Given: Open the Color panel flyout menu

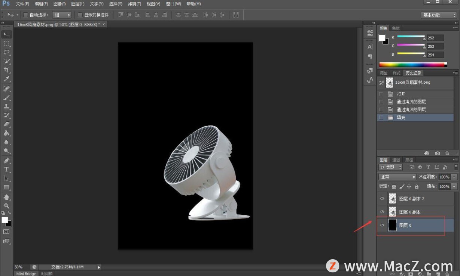Looking at the screenshot, I should point(455,28).
